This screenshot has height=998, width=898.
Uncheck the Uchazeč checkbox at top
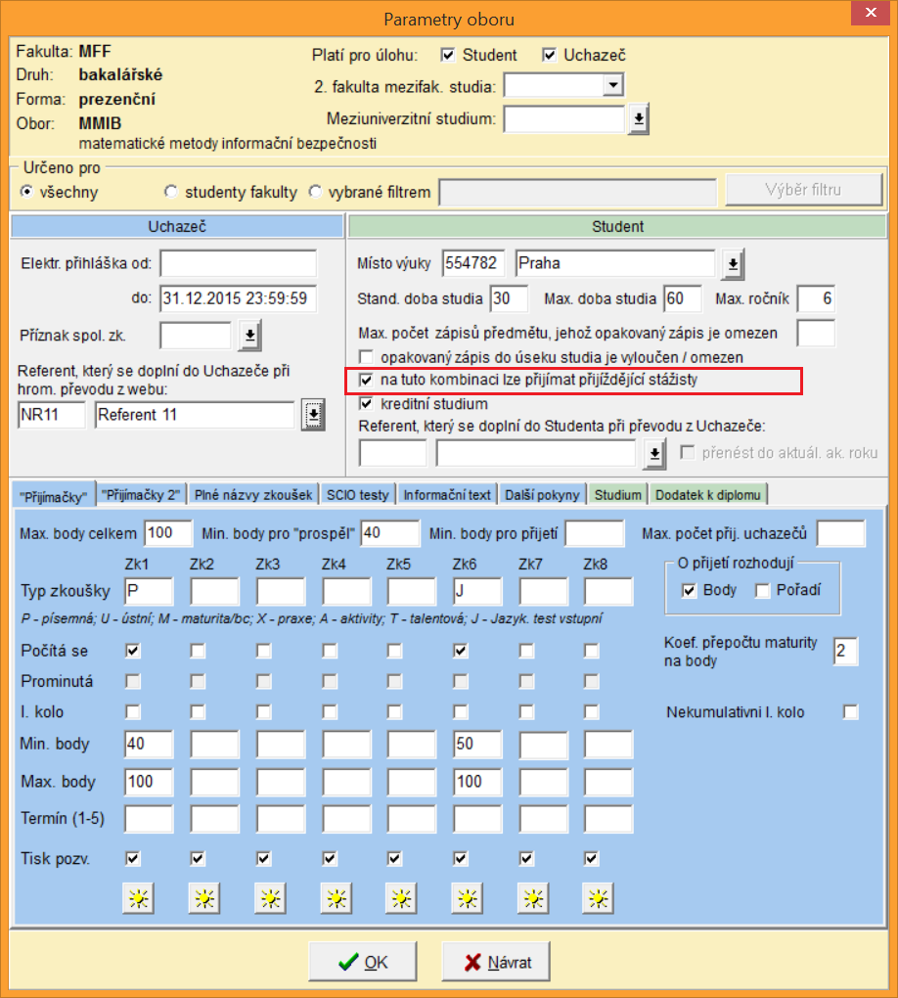pyautogui.click(x=549, y=55)
